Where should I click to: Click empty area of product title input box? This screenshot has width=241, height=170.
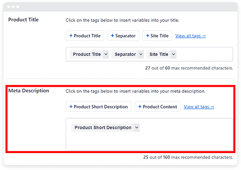204,54
